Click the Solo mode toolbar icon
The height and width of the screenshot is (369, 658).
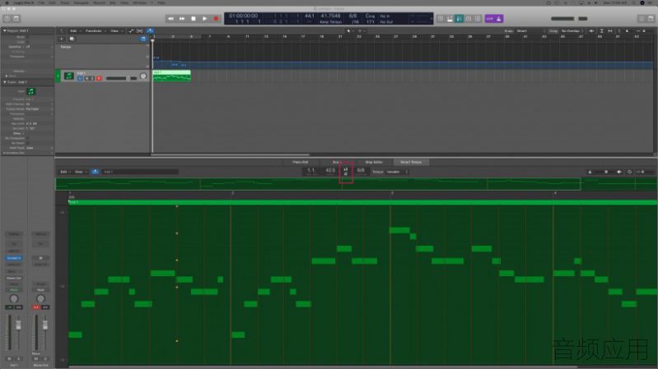[x=469, y=19]
